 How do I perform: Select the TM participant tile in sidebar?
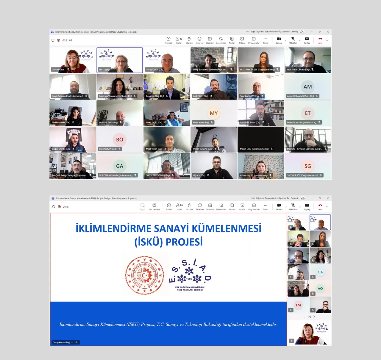(298, 305)
